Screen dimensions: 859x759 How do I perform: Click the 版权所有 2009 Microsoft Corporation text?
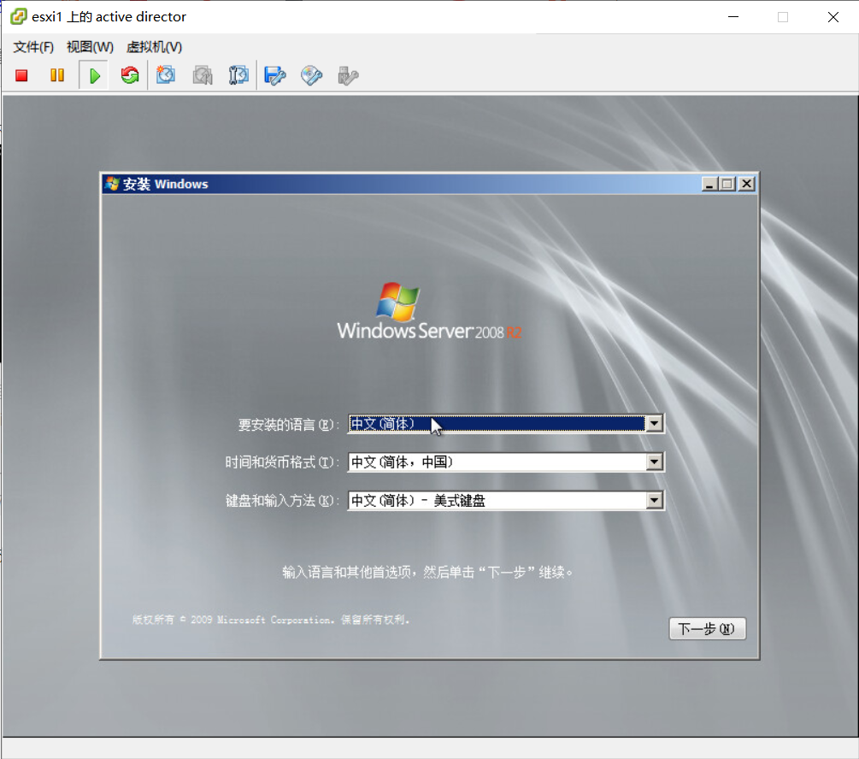271,620
